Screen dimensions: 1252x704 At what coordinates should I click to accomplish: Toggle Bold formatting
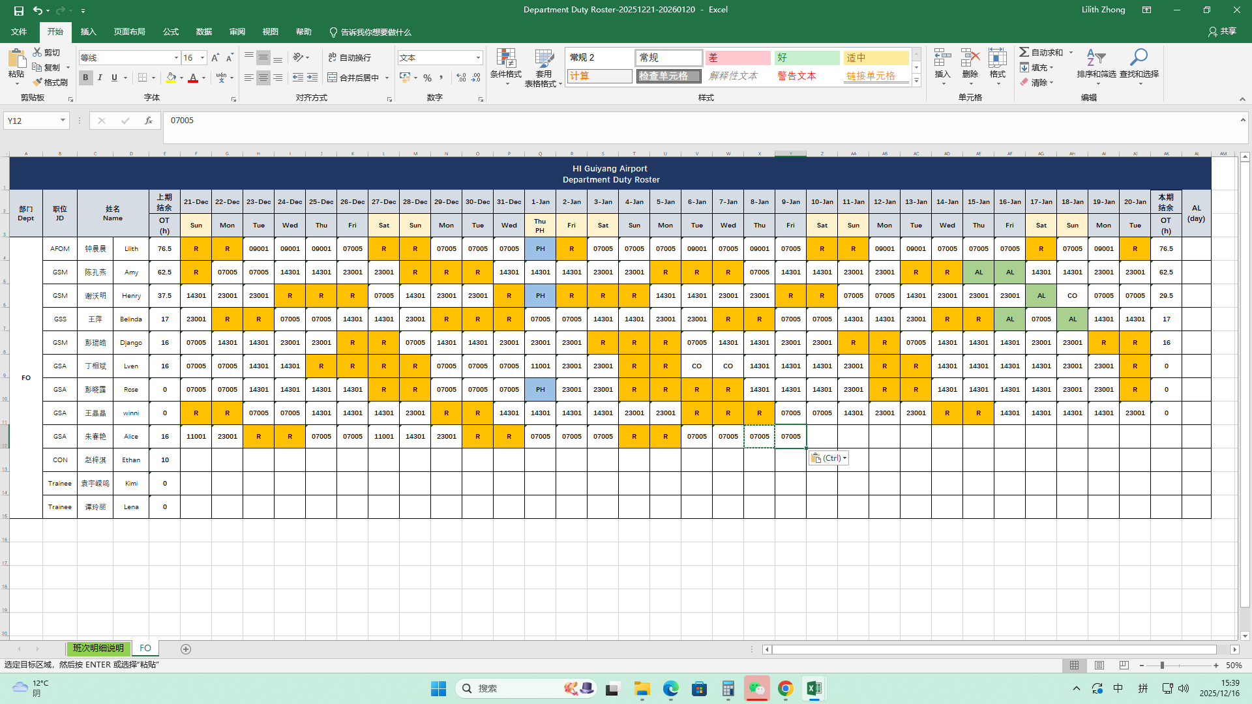pos(85,78)
